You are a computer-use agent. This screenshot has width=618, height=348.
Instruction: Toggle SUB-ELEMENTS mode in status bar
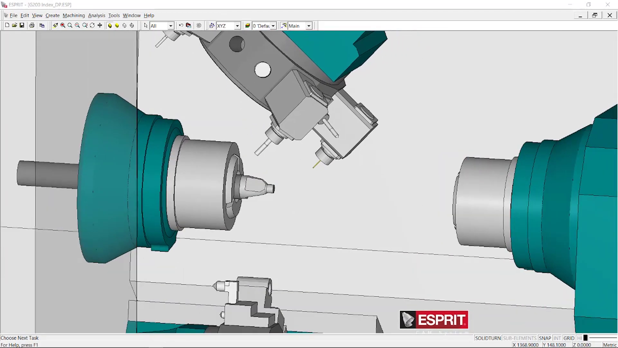(520, 338)
